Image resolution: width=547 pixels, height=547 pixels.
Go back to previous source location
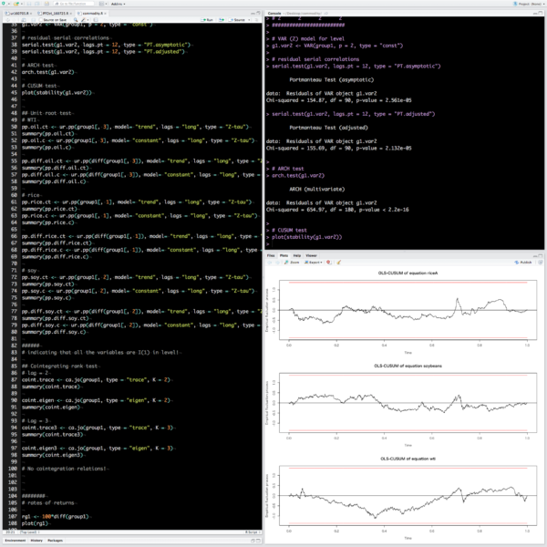point(7,20)
